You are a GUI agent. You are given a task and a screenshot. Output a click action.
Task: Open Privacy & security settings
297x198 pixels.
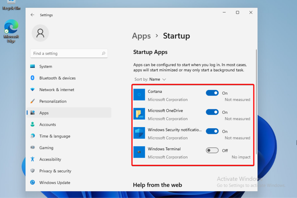pyautogui.click(x=55, y=171)
